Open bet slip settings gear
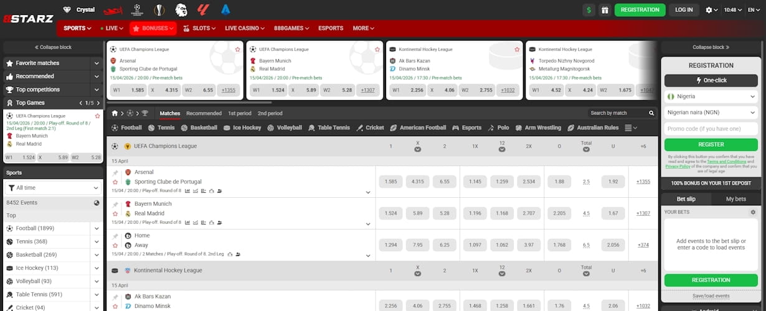Image resolution: width=766 pixels, height=311 pixels. [x=753, y=212]
